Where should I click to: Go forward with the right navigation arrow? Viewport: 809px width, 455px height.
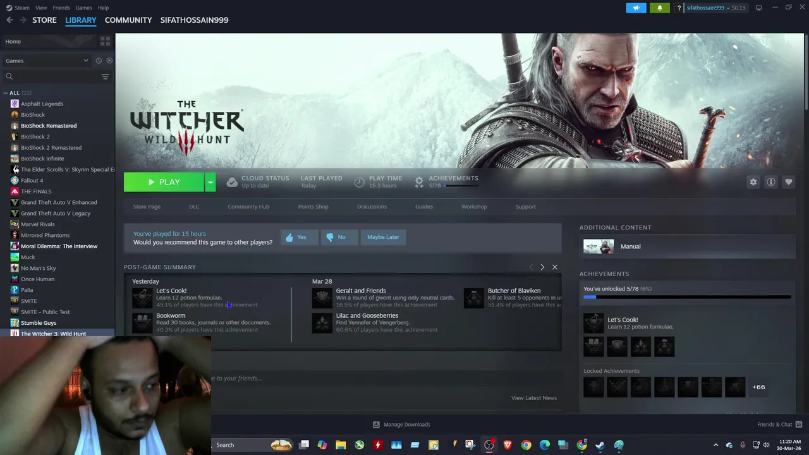[x=23, y=20]
